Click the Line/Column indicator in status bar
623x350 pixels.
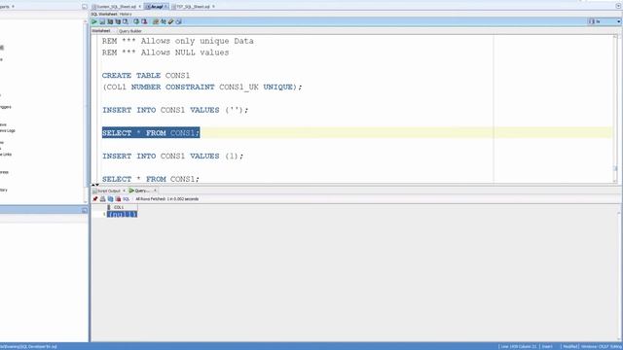coord(518,347)
